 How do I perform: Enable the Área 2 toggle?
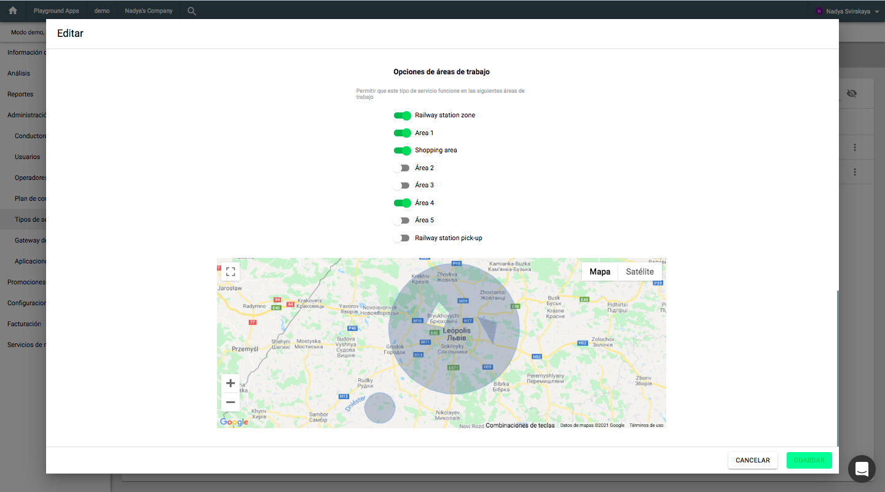(x=402, y=168)
